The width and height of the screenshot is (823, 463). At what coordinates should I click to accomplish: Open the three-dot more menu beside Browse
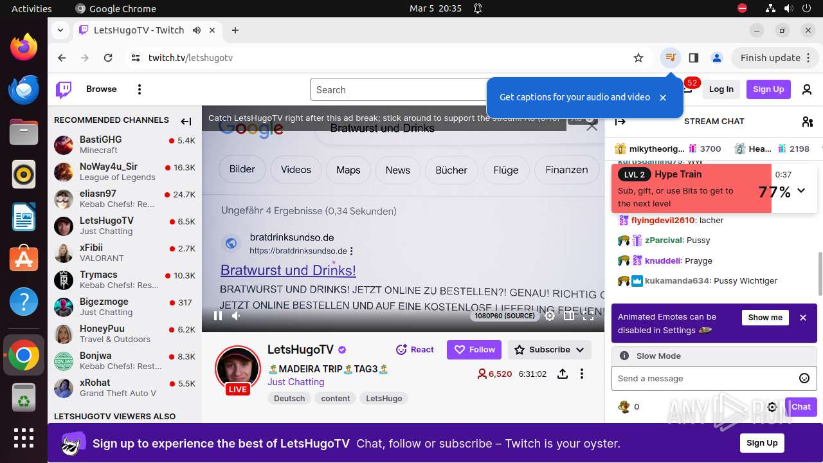pos(139,89)
